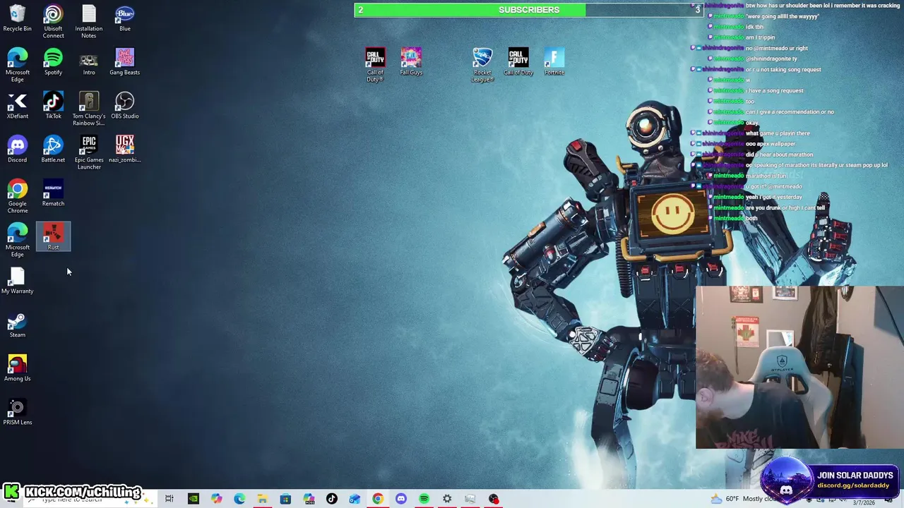The height and width of the screenshot is (508, 904).
Task: Launch Ubisoft Connect from the desktop
Action: coord(53,22)
